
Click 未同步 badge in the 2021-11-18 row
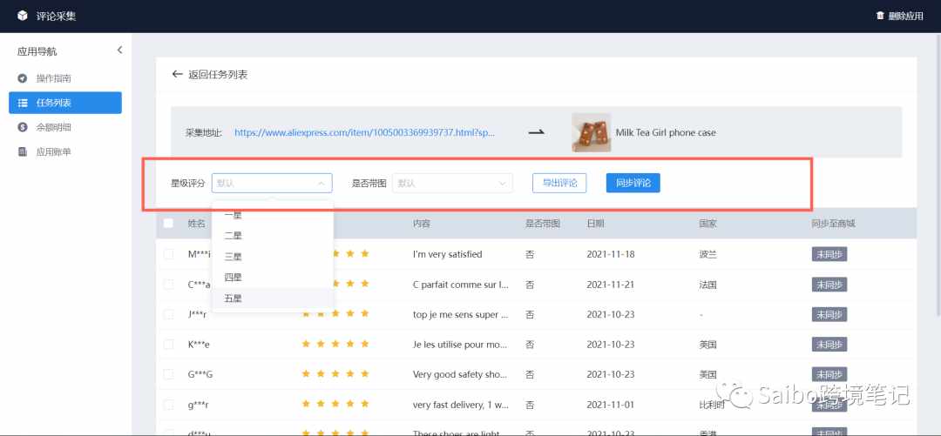pos(829,254)
